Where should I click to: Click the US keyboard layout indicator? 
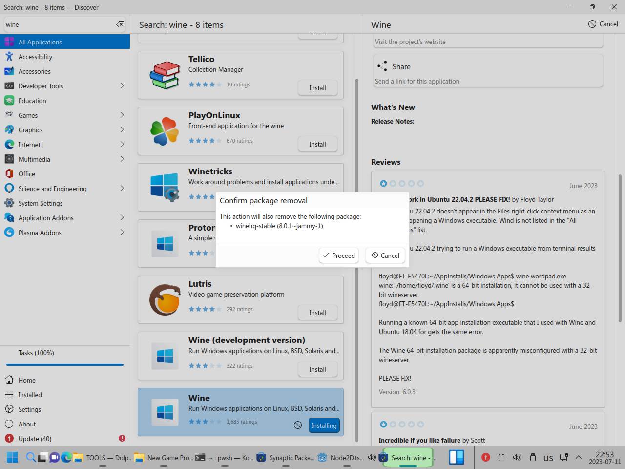click(548, 458)
